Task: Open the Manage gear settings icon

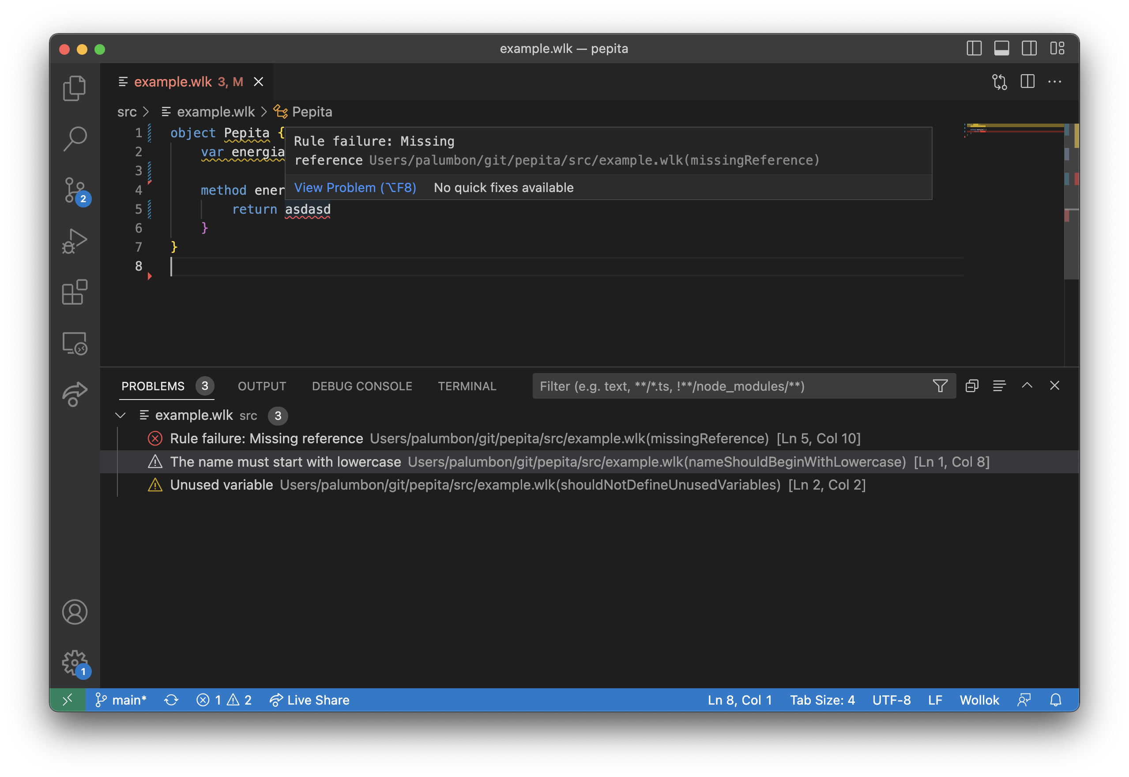Action: point(75,662)
